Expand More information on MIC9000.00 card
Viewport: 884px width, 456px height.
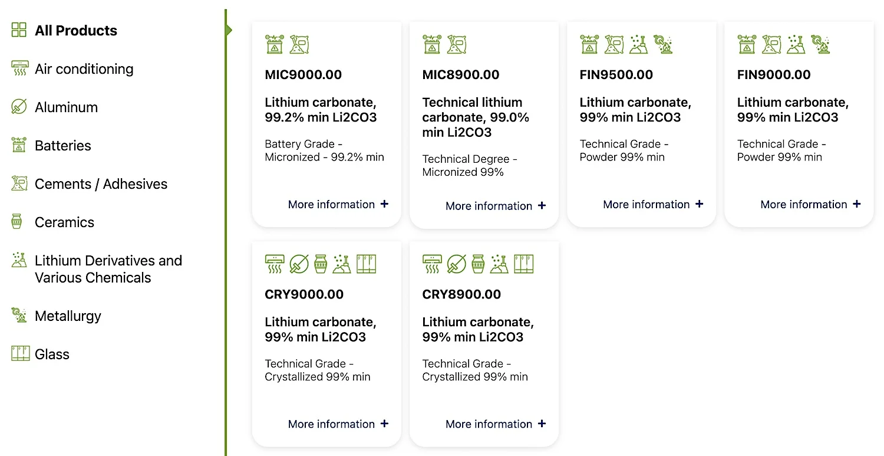point(338,204)
